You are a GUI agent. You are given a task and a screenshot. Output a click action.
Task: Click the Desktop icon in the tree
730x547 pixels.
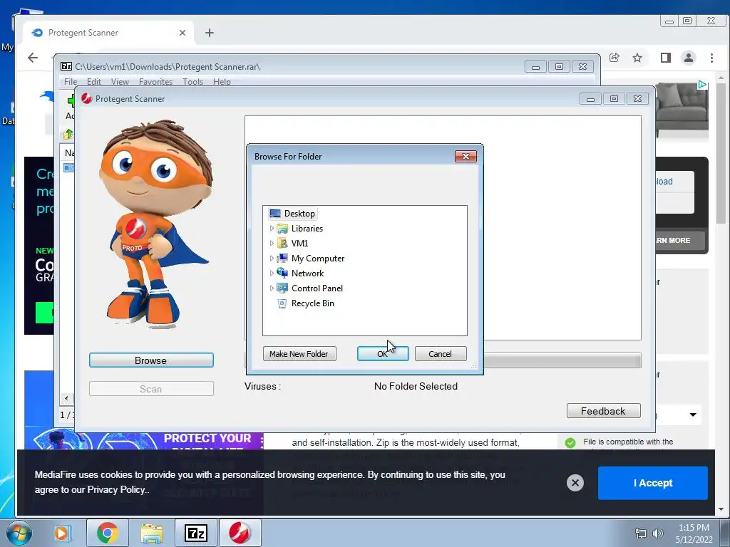pos(275,214)
